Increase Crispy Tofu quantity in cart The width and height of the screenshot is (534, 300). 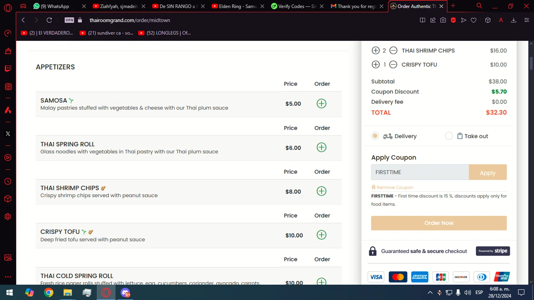click(376, 64)
